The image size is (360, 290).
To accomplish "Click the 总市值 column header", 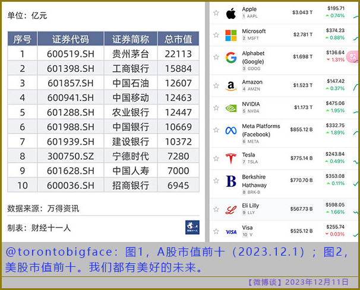I will pyautogui.click(x=178, y=39).
